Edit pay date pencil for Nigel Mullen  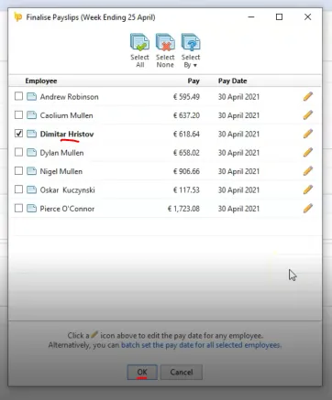(308, 171)
